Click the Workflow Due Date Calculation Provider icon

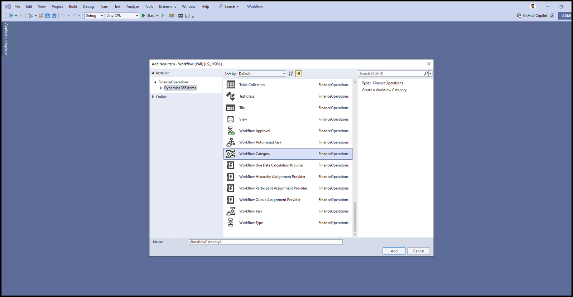coord(231,165)
